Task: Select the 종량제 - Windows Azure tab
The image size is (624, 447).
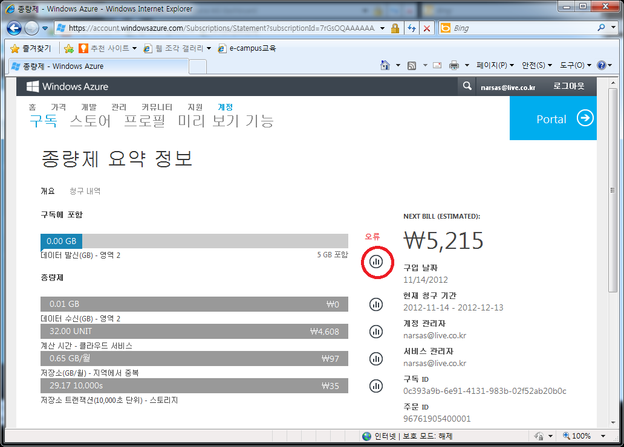Action: 99,66
